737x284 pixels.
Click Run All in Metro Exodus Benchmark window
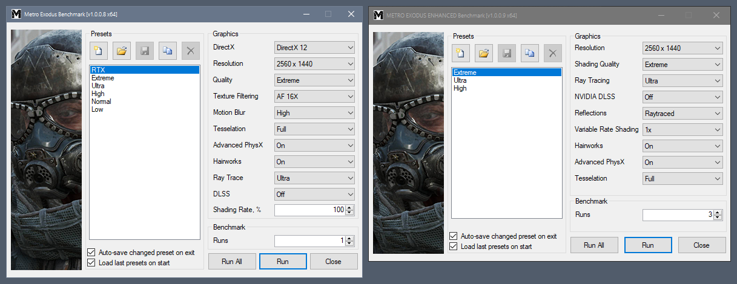(232, 261)
